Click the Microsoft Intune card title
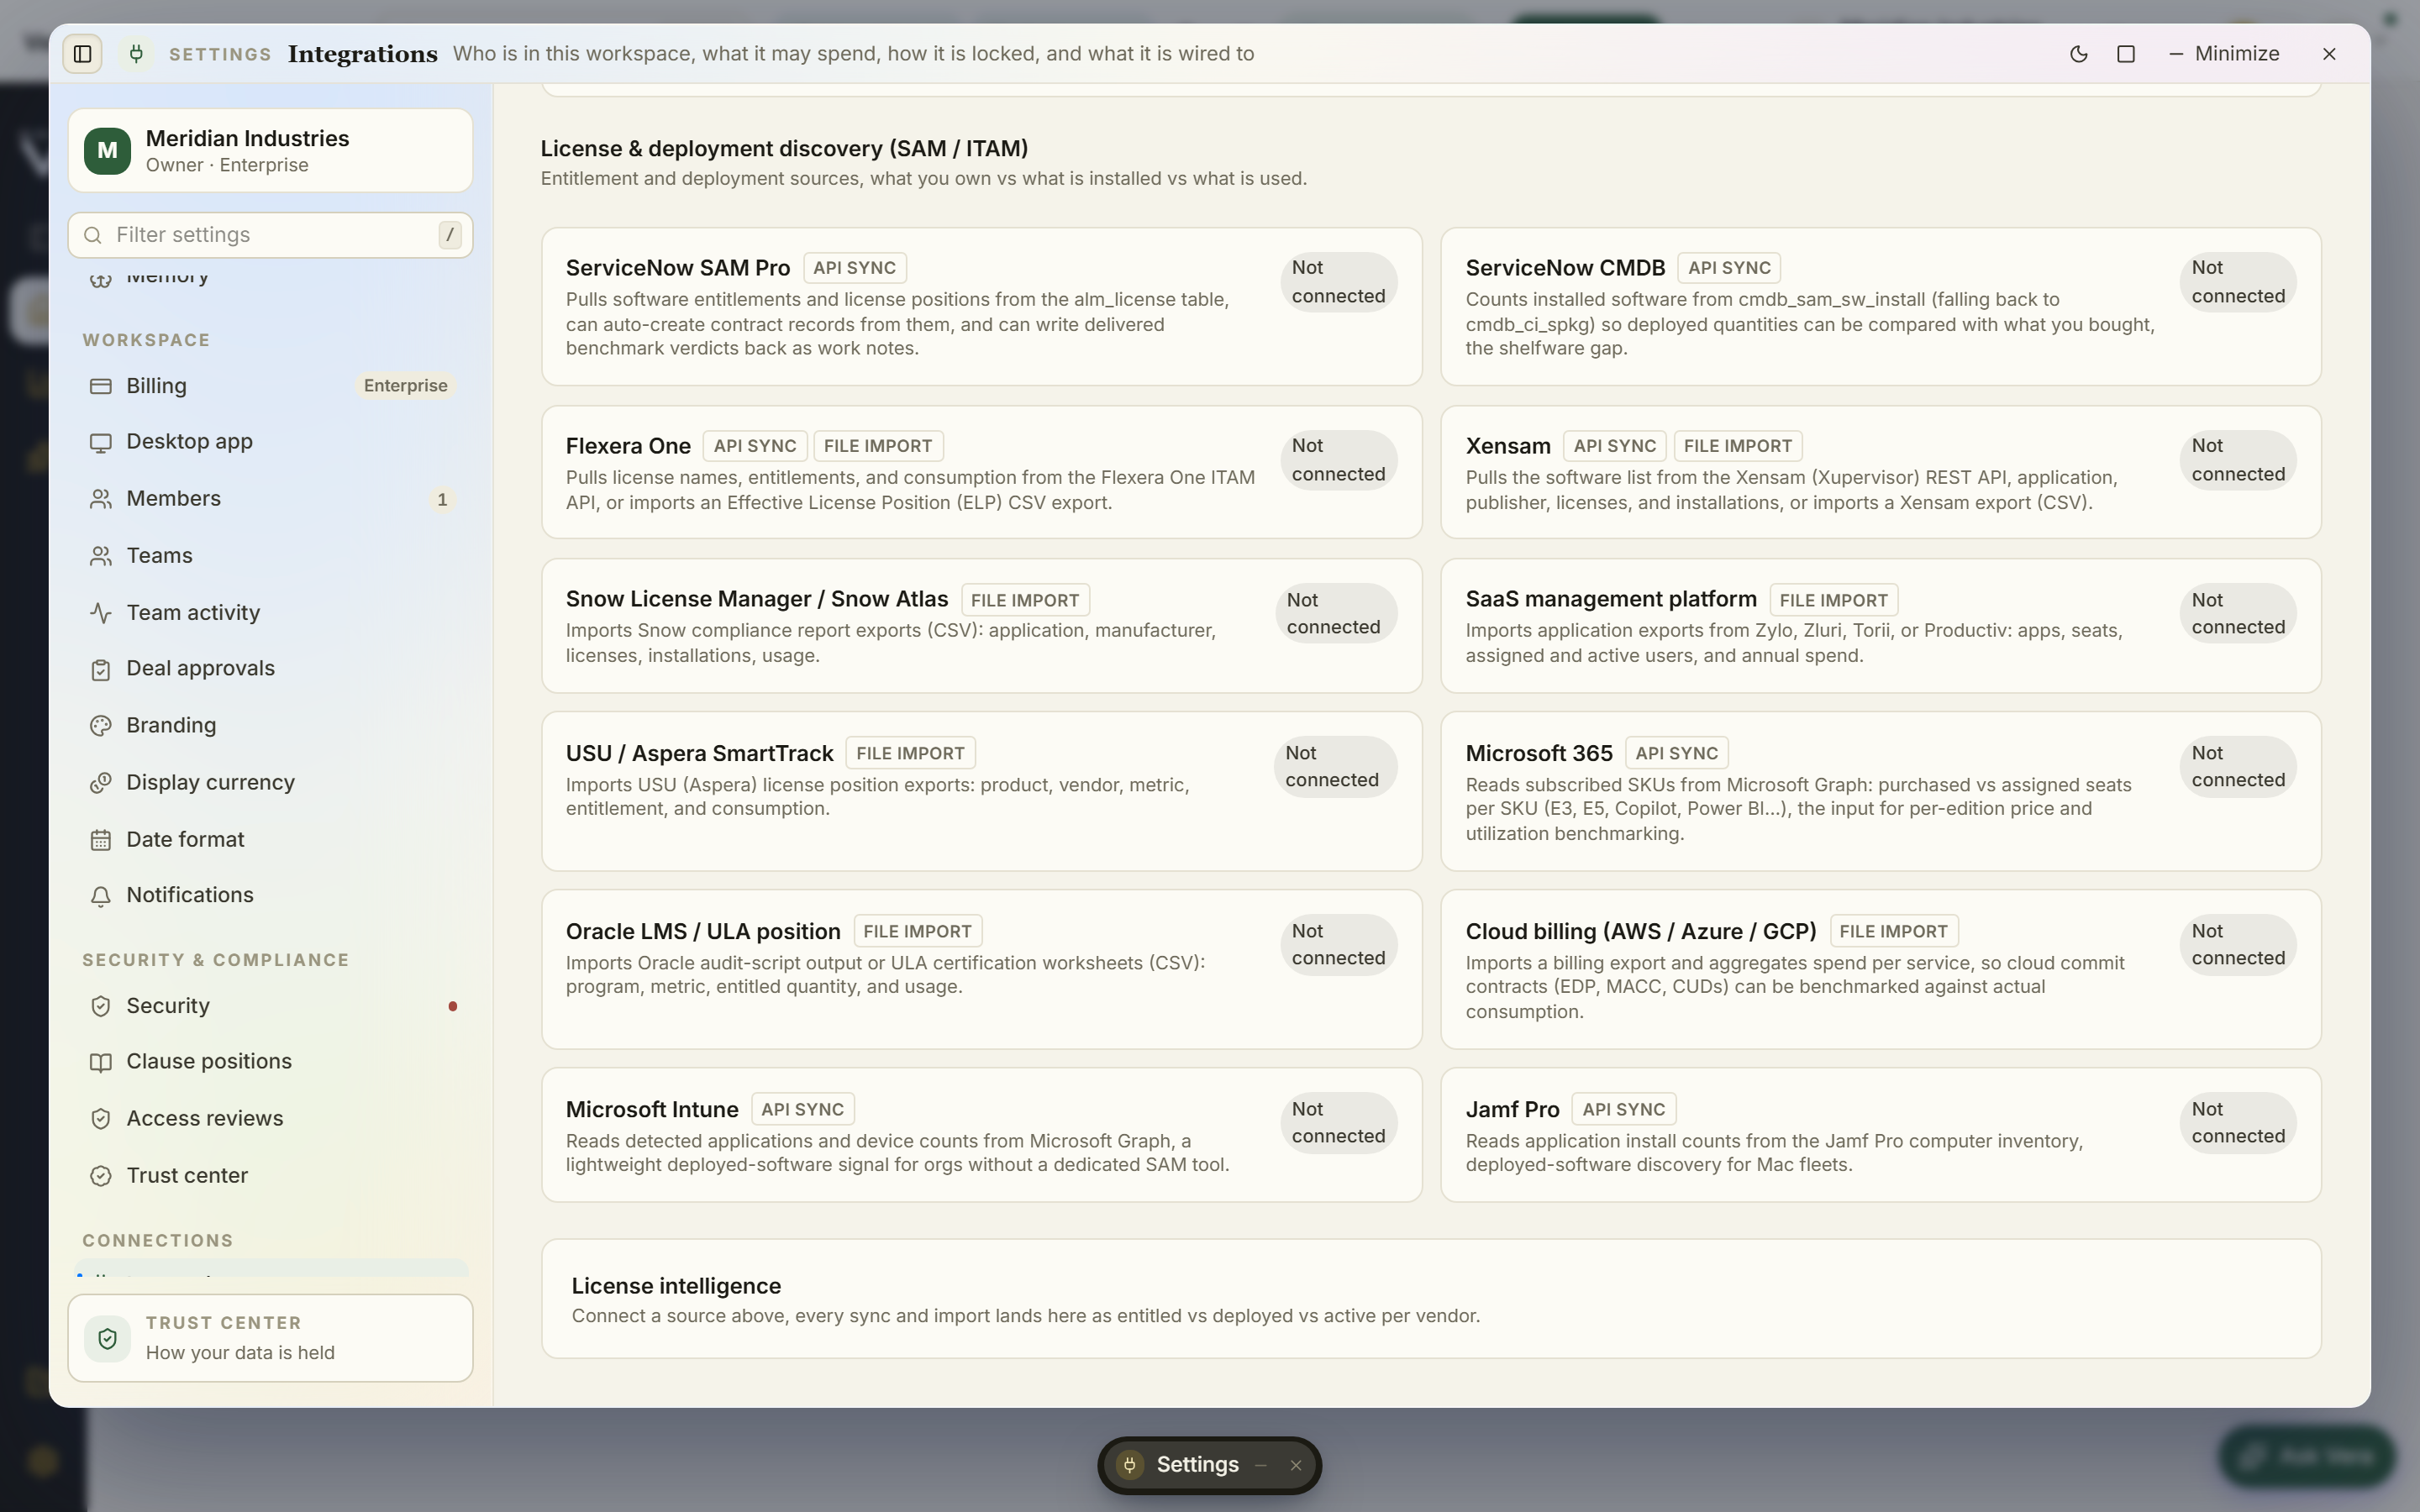 [652, 1109]
